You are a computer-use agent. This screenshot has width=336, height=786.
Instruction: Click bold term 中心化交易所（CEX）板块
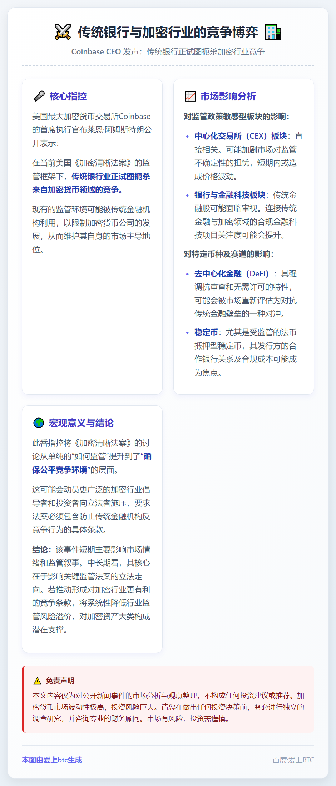coord(241,136)
